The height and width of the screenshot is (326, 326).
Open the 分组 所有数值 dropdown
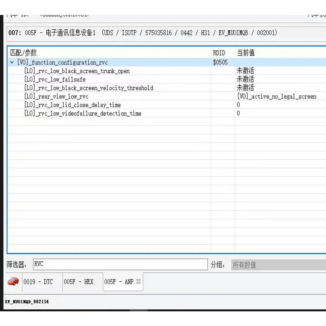click(279, 265)
